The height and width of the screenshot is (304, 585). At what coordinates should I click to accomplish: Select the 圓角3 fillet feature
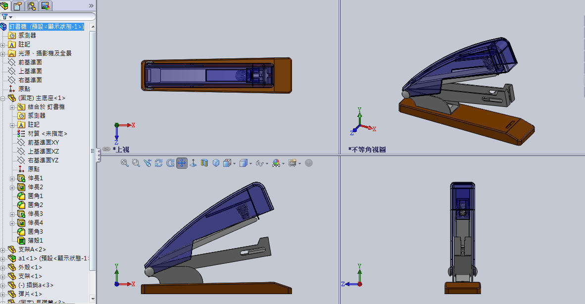point(35,232)
